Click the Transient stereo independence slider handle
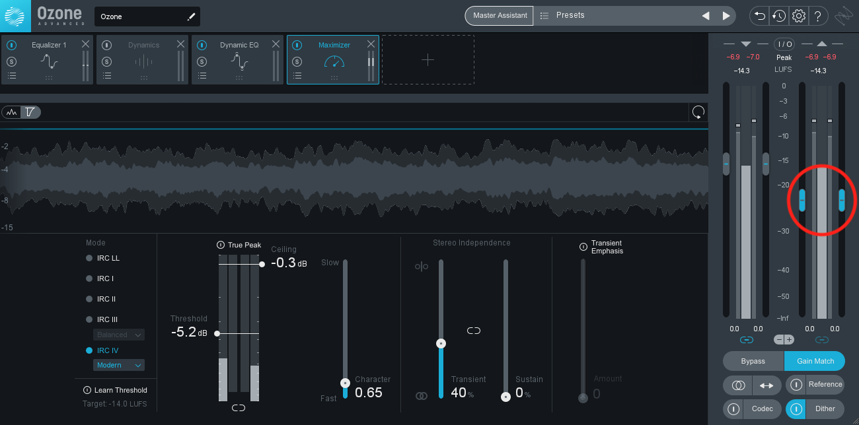 pyautogui.click(x=441, y=343)
